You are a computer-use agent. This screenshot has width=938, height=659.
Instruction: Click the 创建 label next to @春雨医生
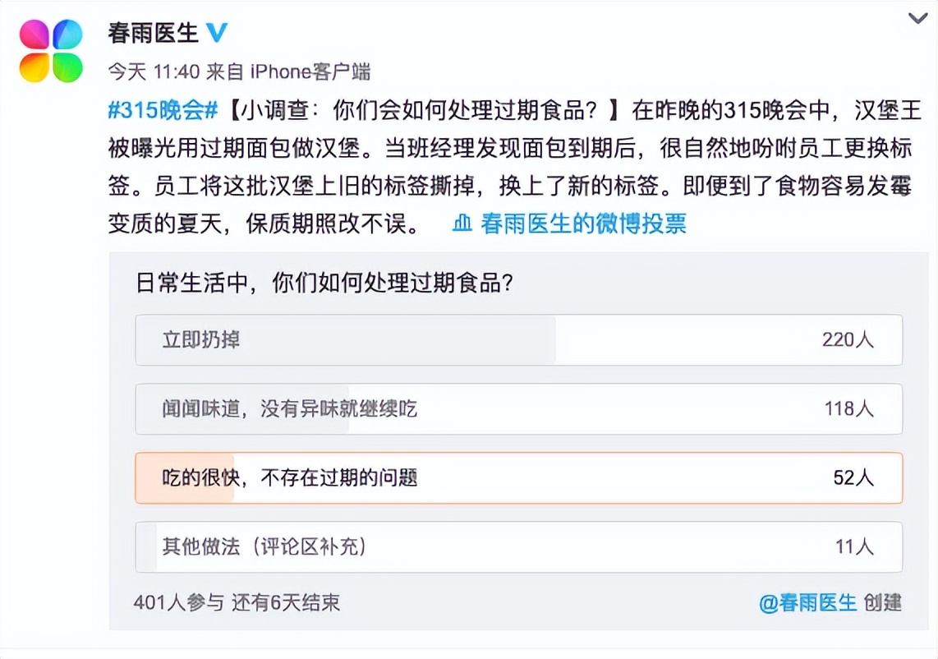pyautogui.click(x=883, y=603)
